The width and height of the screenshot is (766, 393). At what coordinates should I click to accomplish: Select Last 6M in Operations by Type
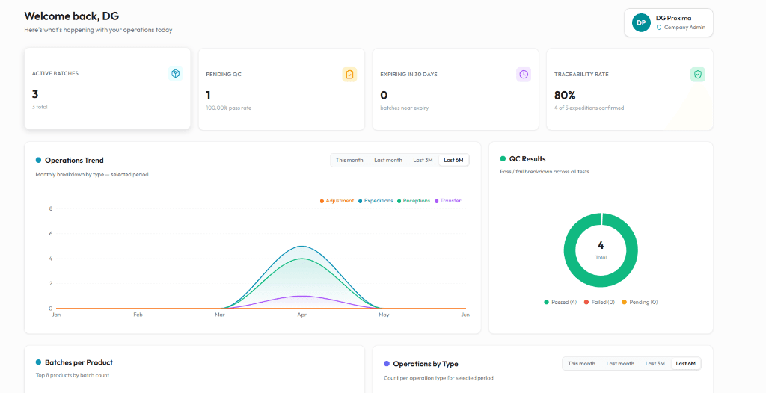pos(685,363)
